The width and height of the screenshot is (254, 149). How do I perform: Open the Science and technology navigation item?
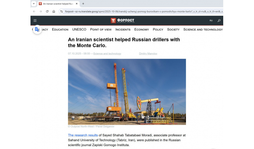pos(203,30)
